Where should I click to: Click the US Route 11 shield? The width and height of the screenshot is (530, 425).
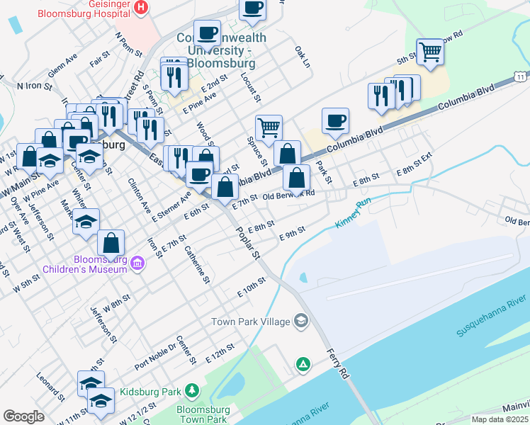coord(520,77)
